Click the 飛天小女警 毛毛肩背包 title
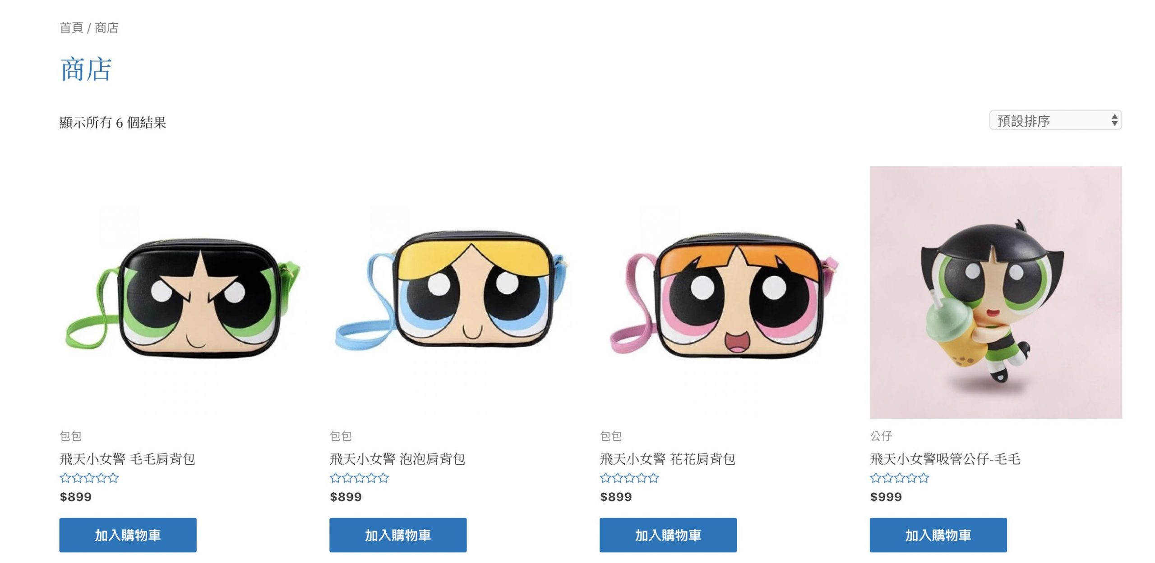 [x=127, y=459]
